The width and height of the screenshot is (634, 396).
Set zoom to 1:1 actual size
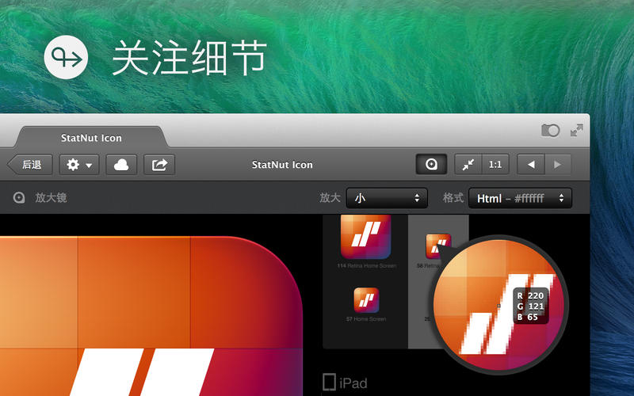pos(495,165)
